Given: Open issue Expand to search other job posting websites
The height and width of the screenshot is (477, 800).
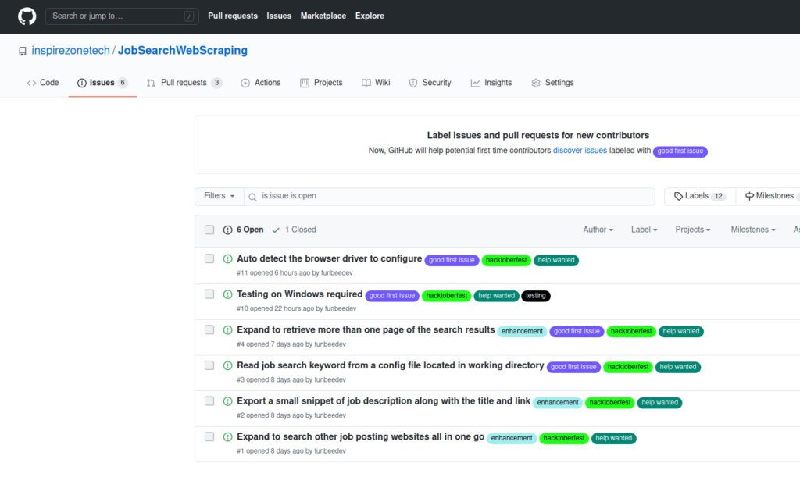Looking at the screenshot, I should [360, 437].
